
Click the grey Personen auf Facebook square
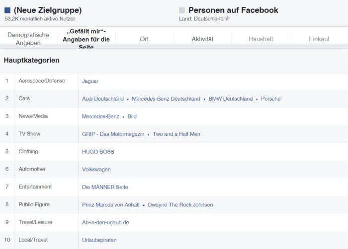[x=182, y=10]
